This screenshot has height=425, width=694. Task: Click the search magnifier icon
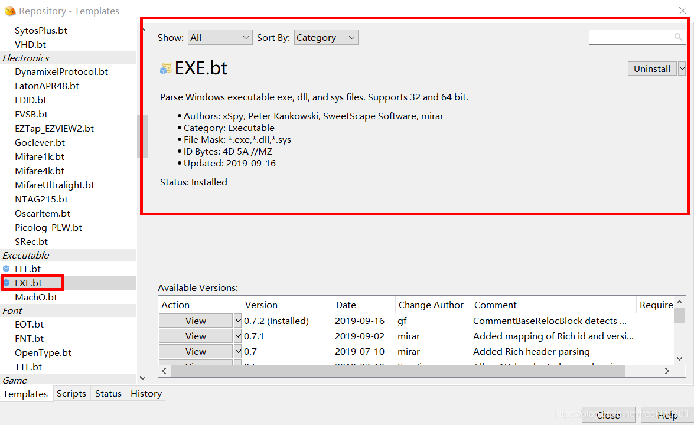click(x=678, y=37)
